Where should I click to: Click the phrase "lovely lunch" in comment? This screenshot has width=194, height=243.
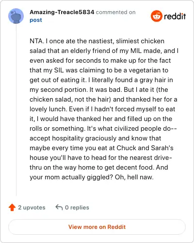[48, 109]
